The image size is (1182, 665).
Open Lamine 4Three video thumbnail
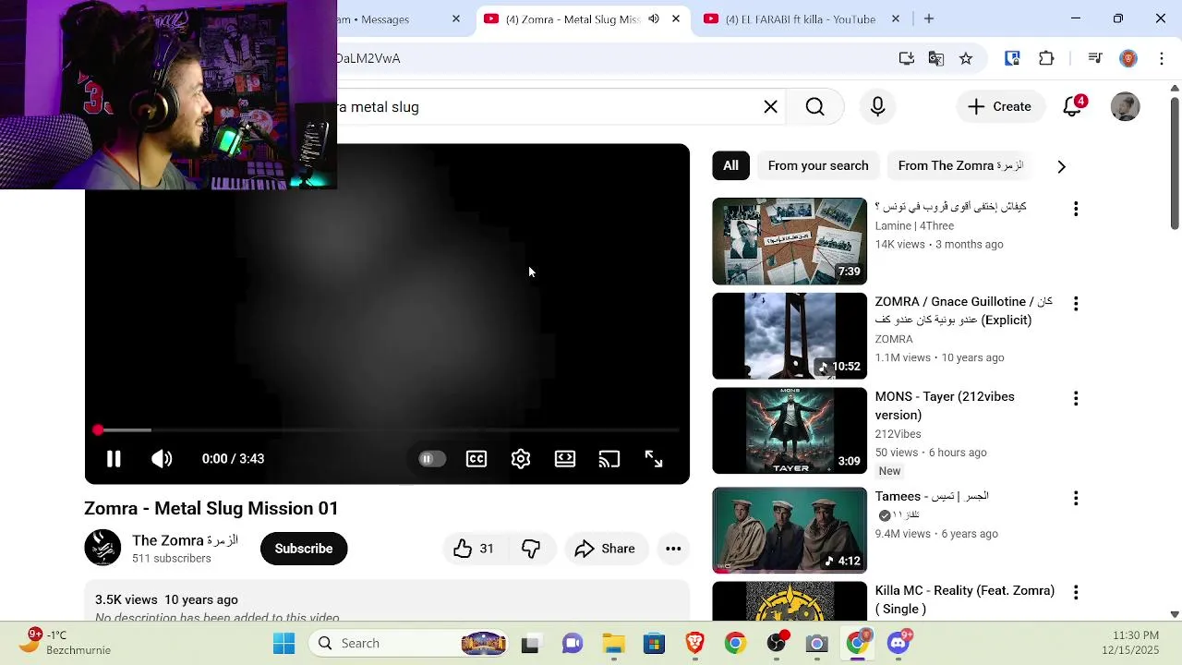click(790, 241)
